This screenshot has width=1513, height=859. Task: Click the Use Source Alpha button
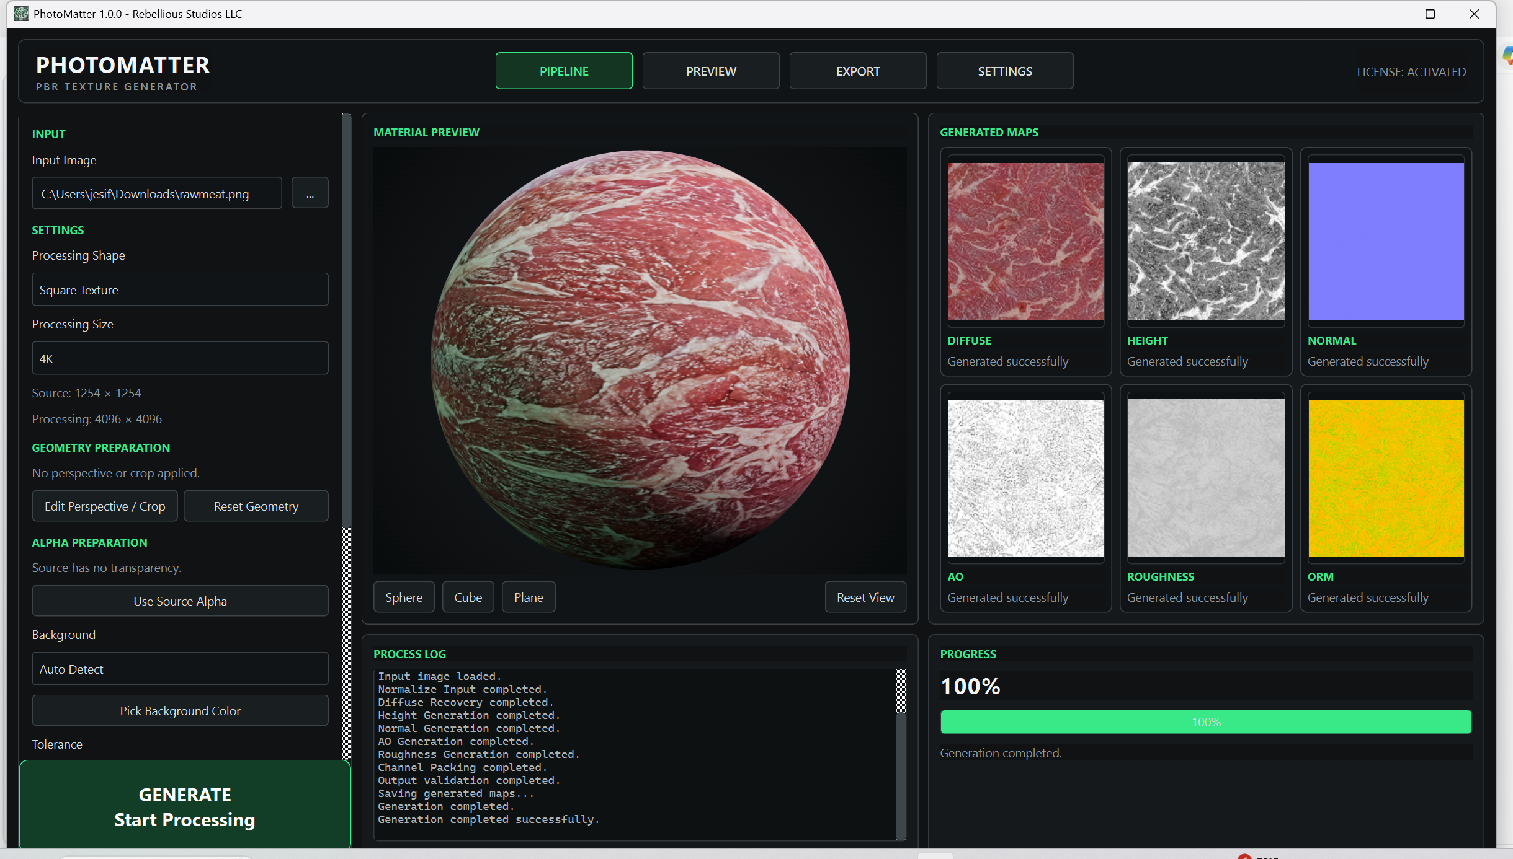click(180, 601)
